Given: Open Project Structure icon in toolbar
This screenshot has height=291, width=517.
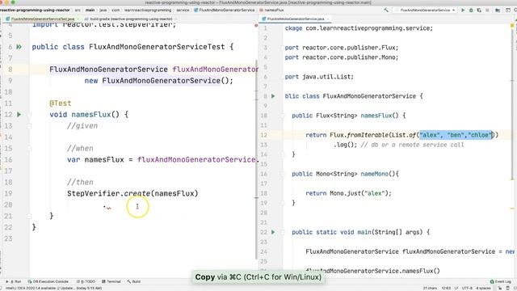Looking at the screenshot, I should pos(498,11).
